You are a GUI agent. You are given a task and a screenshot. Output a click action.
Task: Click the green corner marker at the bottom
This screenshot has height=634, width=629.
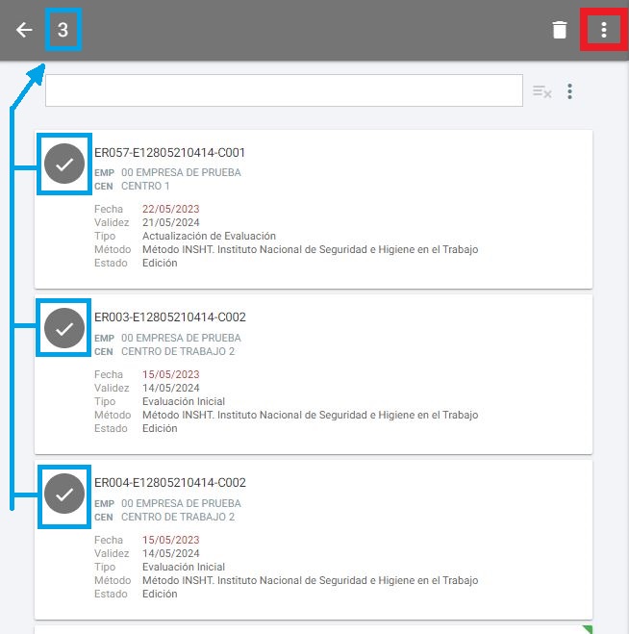click(587, 630)
